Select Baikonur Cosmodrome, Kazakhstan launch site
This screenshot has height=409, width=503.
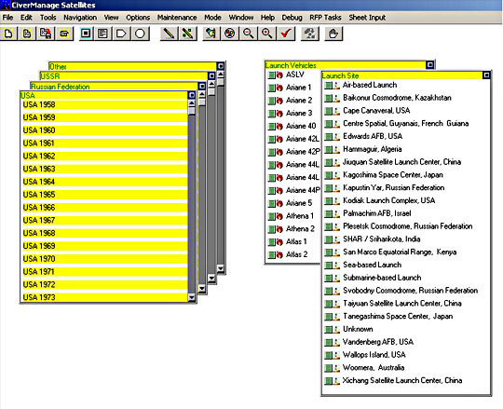(x=397, y=98)
